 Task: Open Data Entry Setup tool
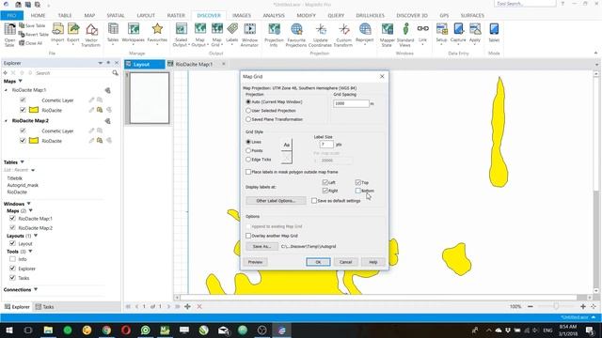point(441,33)
